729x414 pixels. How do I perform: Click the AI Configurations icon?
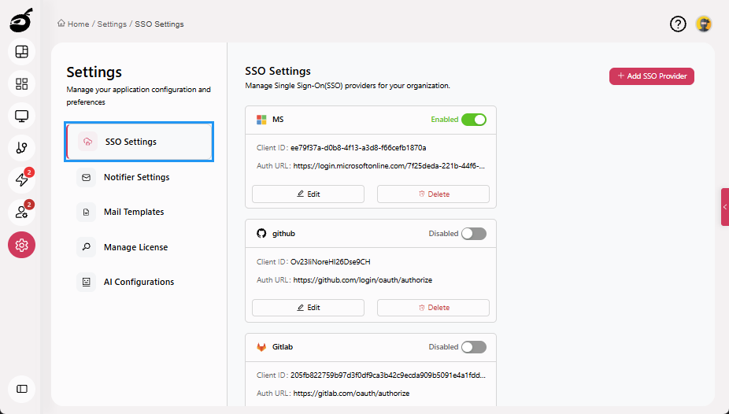click(x=86, y=282)
